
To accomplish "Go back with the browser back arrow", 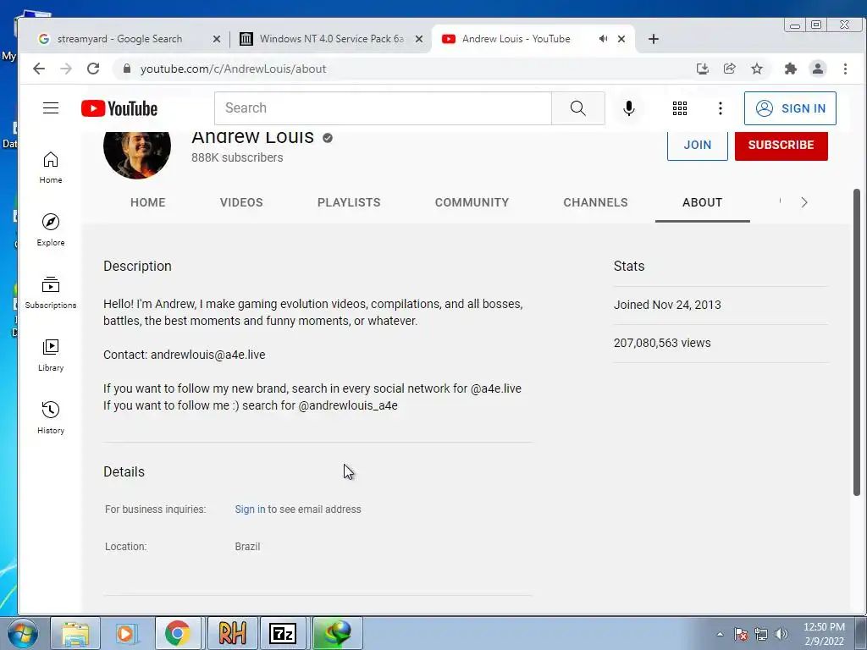I will [x=39, y=69].
